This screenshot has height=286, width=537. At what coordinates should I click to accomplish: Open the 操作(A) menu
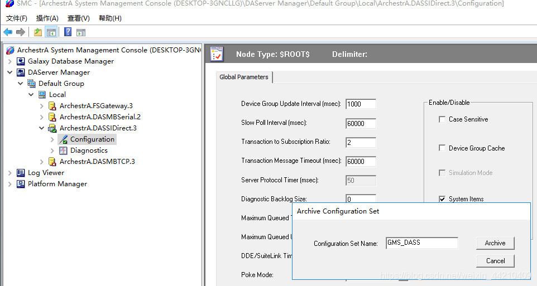tap(47, 18)
